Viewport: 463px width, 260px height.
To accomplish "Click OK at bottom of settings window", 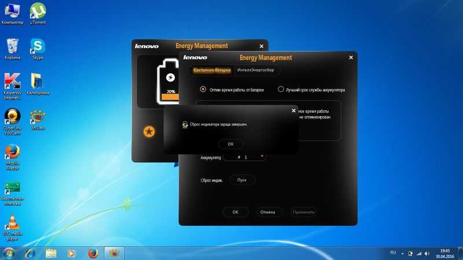I will [x=236, y=212].
